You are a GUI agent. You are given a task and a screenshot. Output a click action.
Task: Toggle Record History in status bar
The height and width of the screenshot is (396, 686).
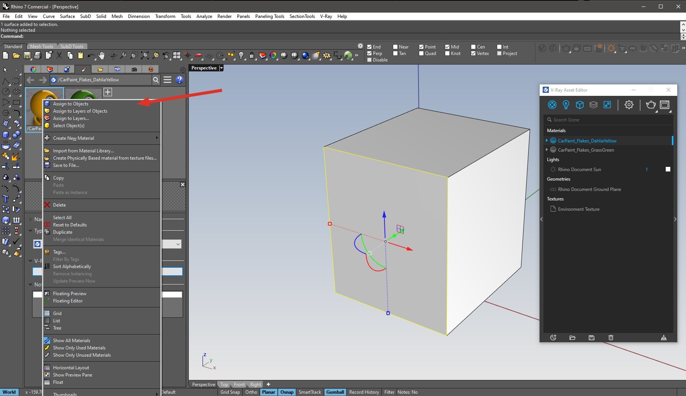(x=364, y=392)
